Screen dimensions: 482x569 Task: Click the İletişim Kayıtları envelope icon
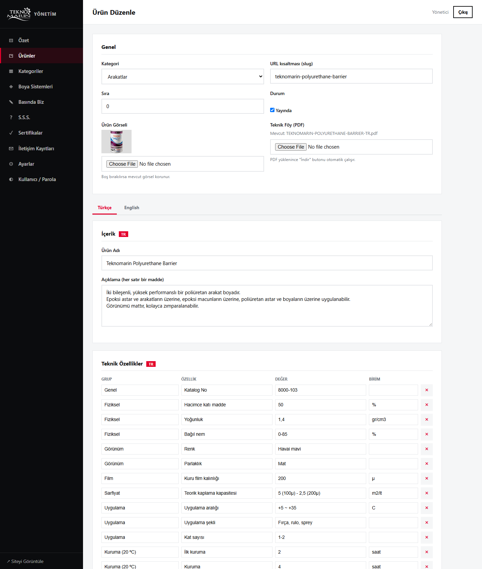point(11,149)
